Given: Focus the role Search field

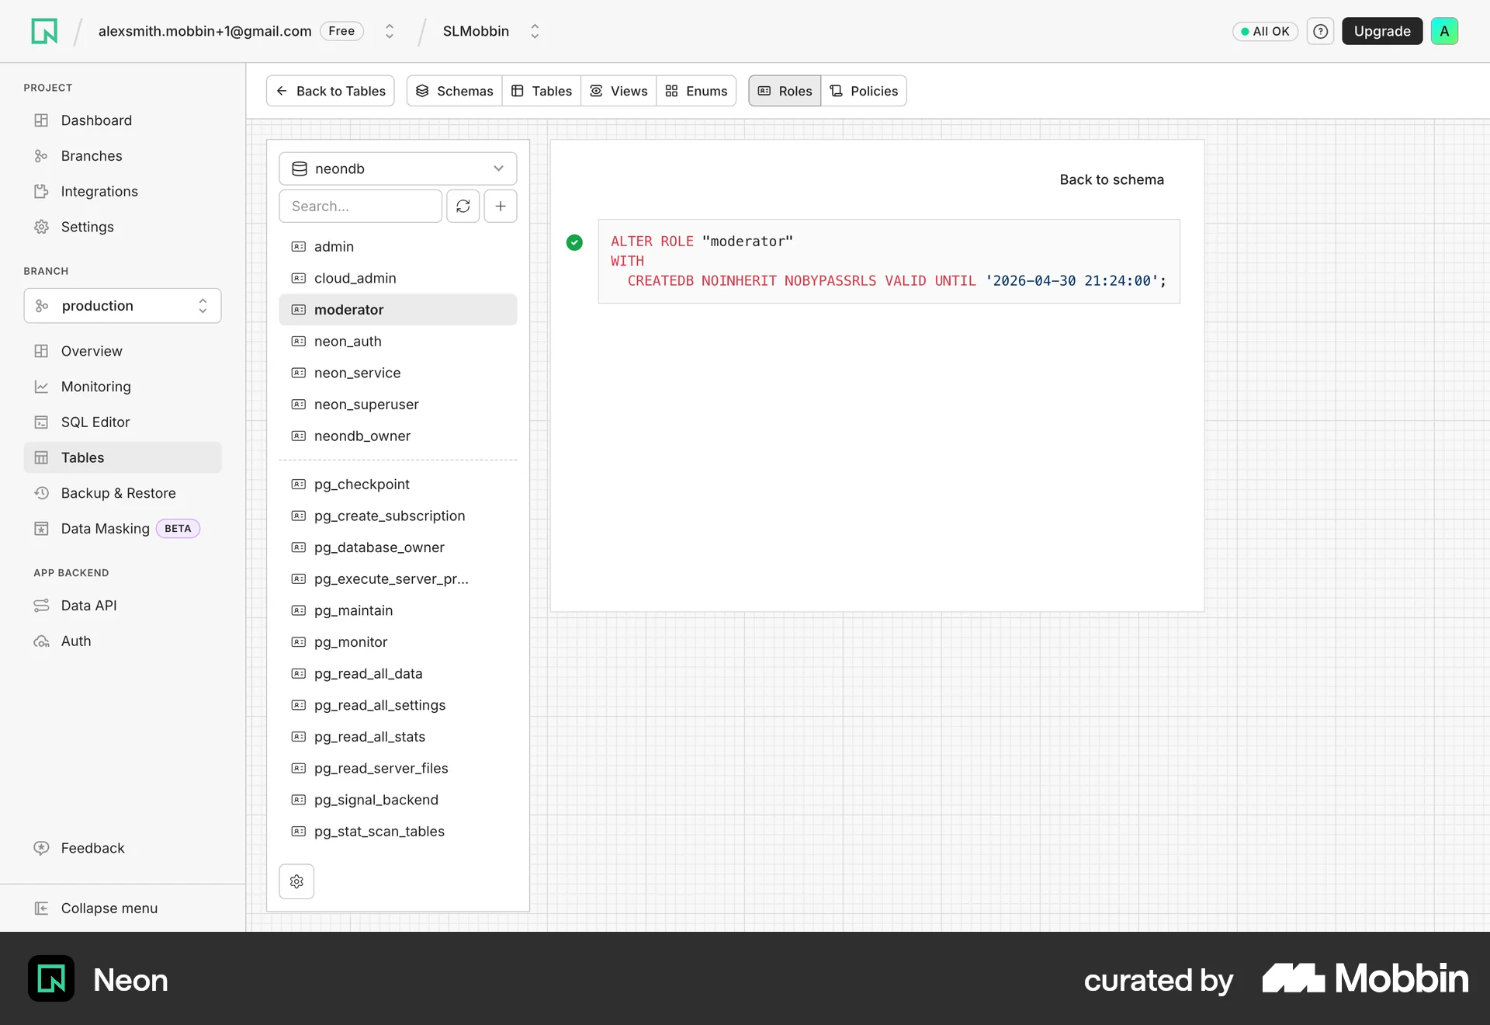Looking at the screenshot, I should 361,206.
